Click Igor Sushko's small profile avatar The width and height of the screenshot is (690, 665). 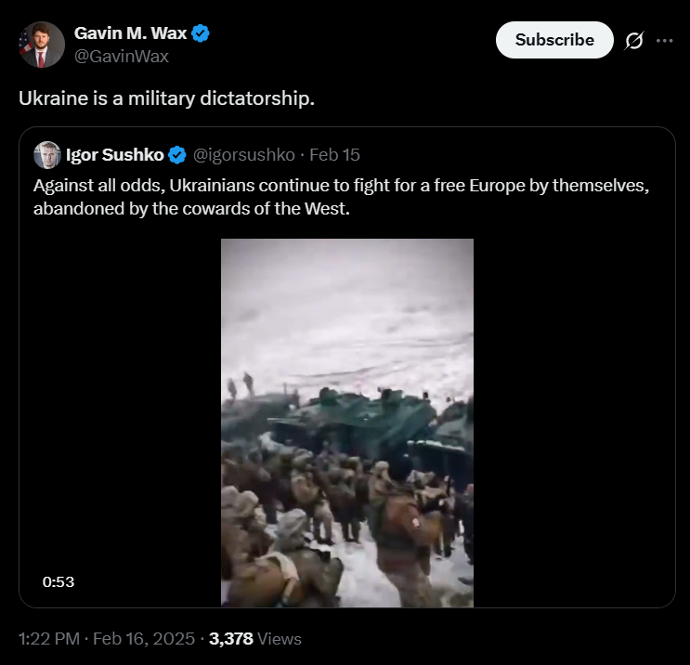(46, 154)
